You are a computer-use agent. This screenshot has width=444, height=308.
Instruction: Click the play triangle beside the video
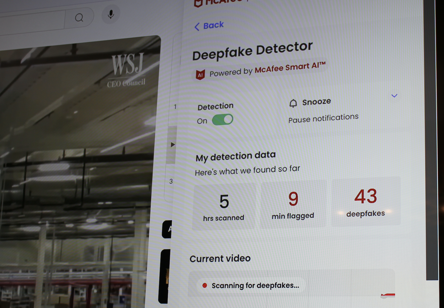(x=173, y=145)
